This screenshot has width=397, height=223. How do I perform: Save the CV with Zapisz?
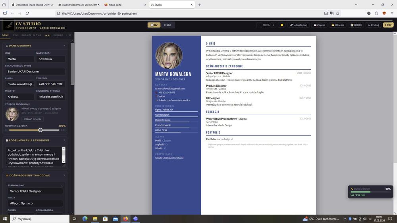(x=319, y=25)
